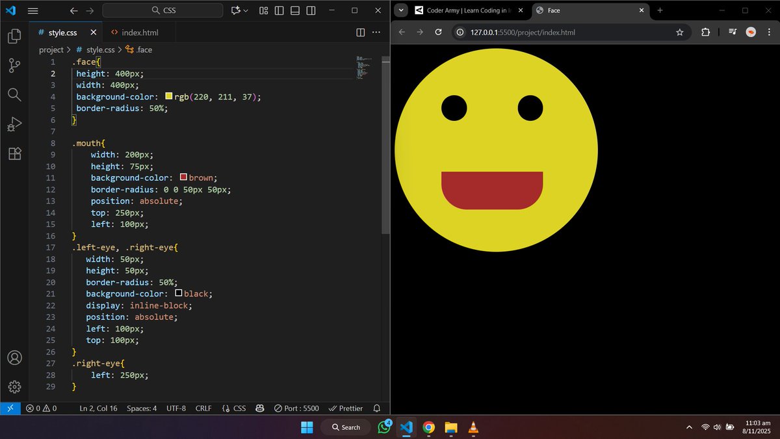Open the Copilot chat dropdown chevron
This screenshot has height=439, width=780.
pyautogui.click(x=246, y=10)
